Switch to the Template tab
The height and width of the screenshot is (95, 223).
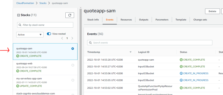coord(181,20)
